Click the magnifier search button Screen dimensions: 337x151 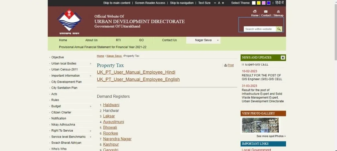[x=279, y=29]
